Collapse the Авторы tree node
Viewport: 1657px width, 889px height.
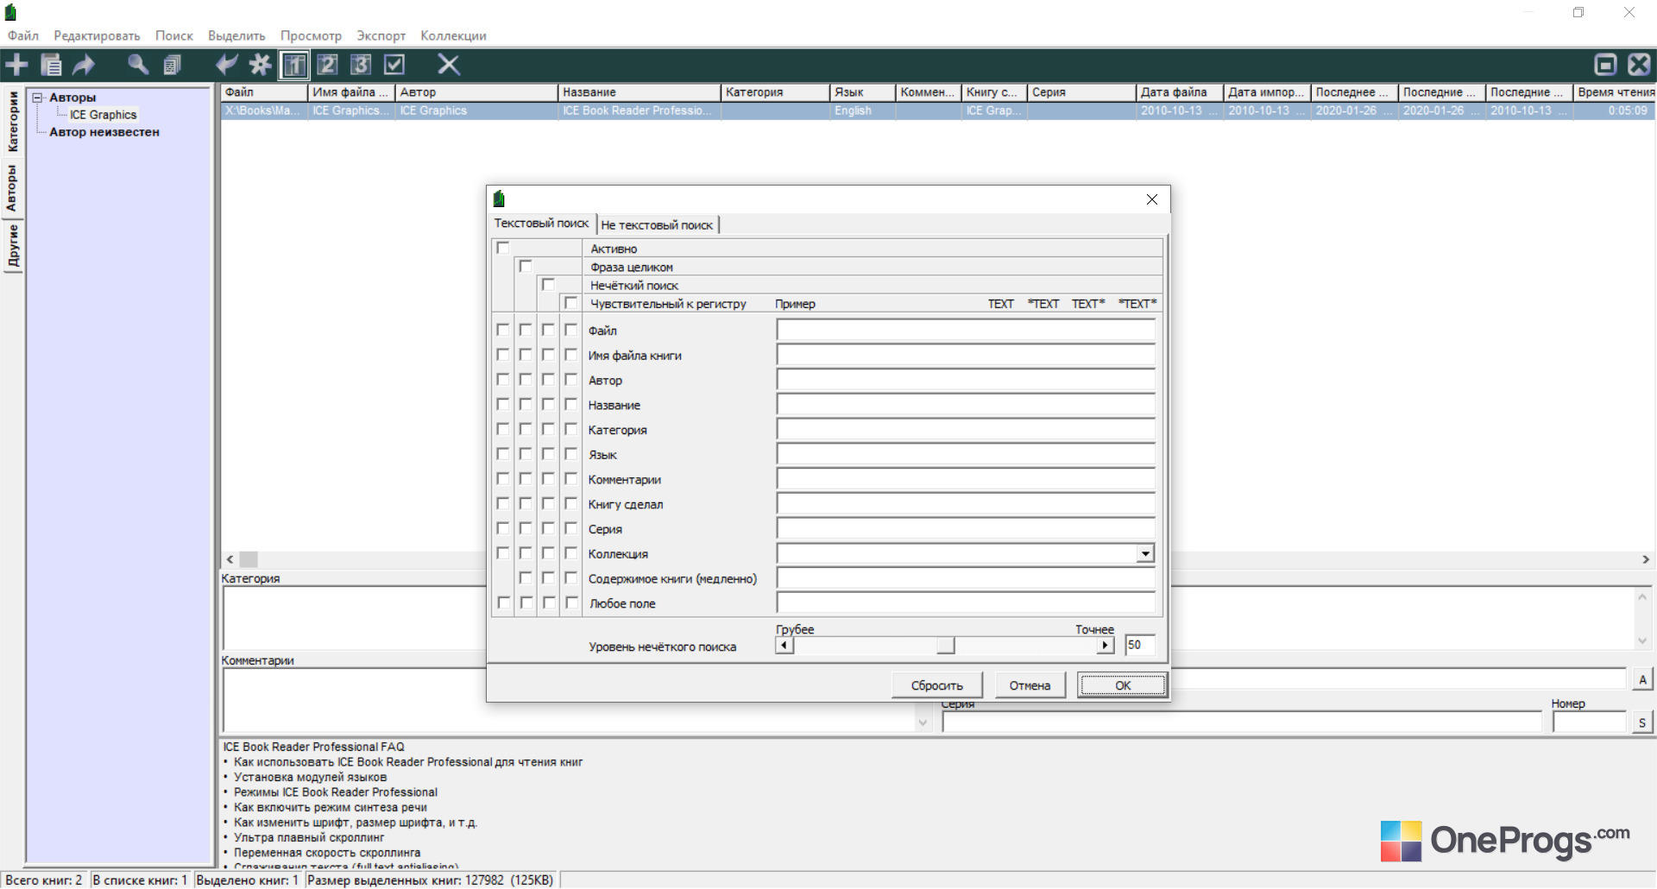[x=38, y=98]
